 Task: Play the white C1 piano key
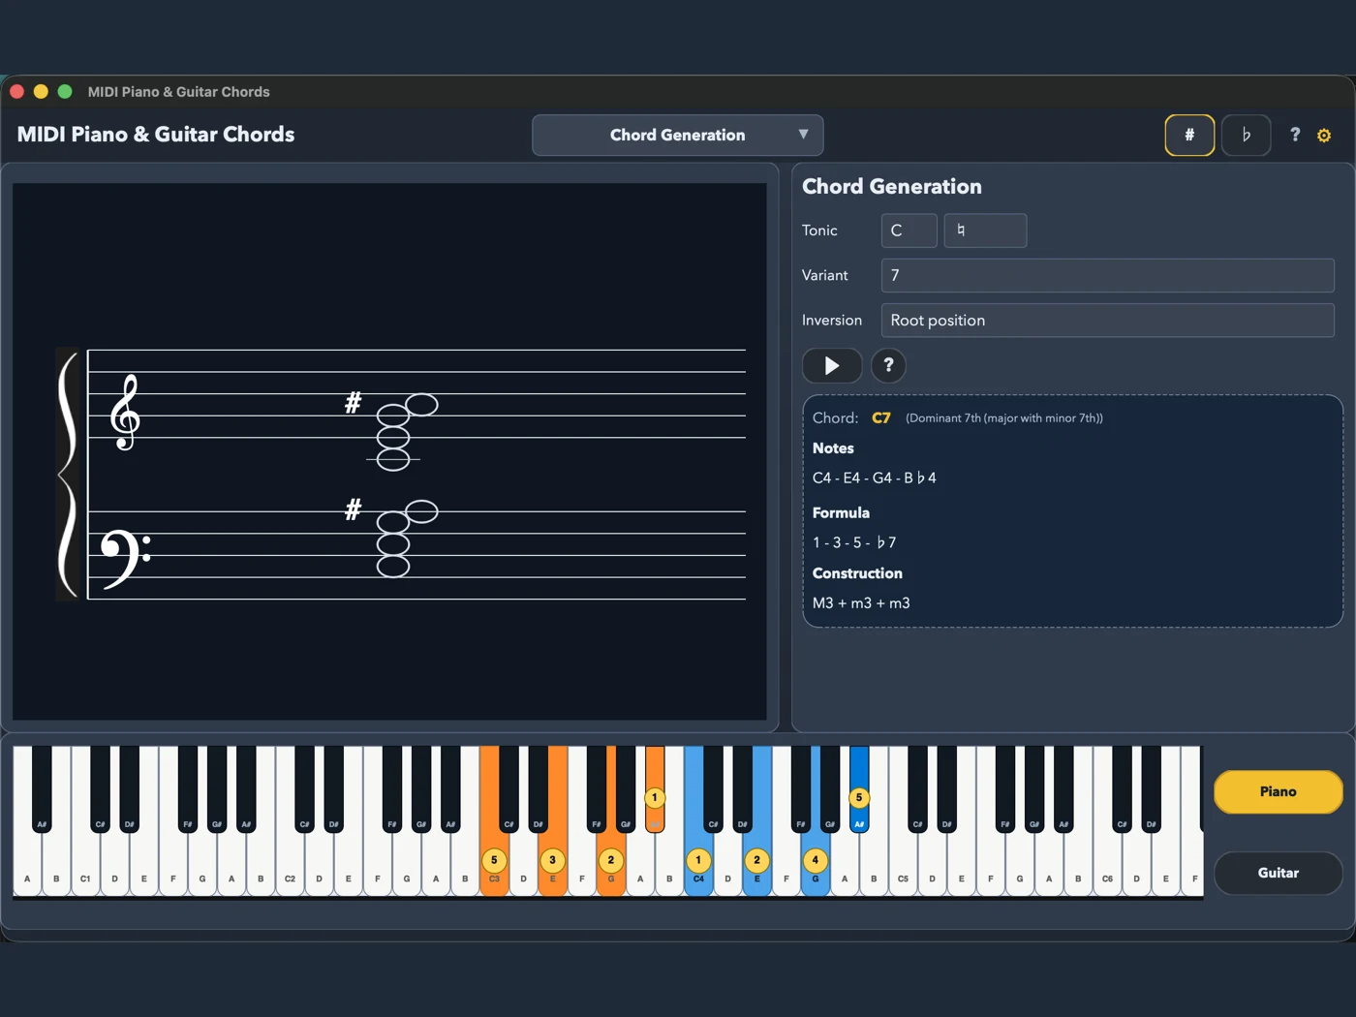(85, 867)
